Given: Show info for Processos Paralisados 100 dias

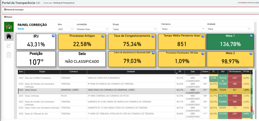Looking at the screenshot, I should pyautogui.click(x=203, y=53).
